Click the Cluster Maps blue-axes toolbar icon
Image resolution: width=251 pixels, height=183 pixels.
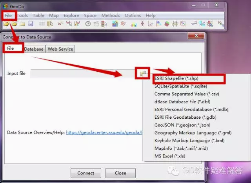point(202,24)
